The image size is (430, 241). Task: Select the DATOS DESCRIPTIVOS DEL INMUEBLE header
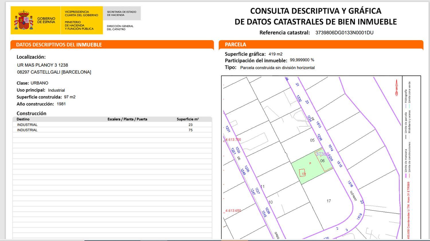(59, 45)
